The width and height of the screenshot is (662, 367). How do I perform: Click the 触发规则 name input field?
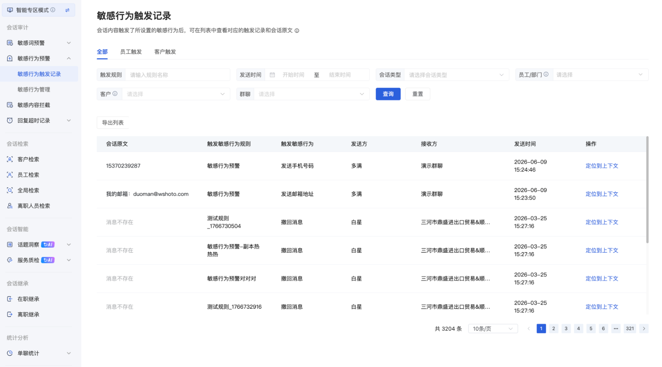177,75
